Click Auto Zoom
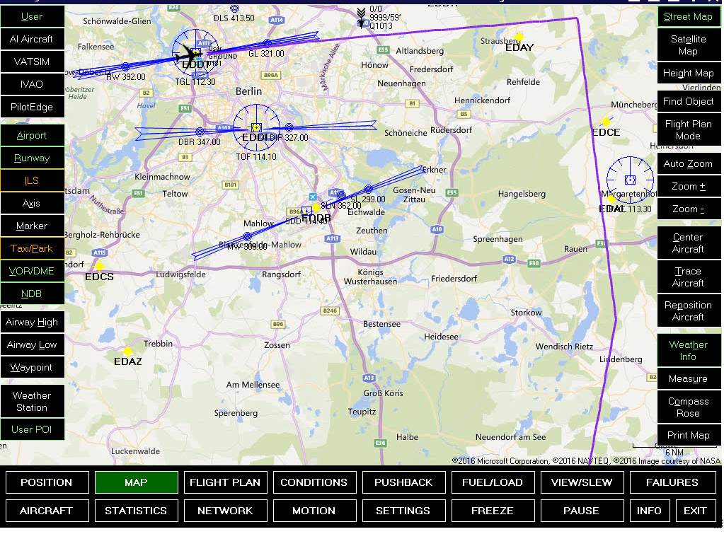Image resolution: width=724 pixels, height=534 pixels. point(689,164)
